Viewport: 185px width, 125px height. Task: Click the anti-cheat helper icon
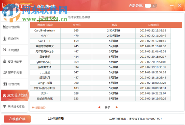click(5, 61)
